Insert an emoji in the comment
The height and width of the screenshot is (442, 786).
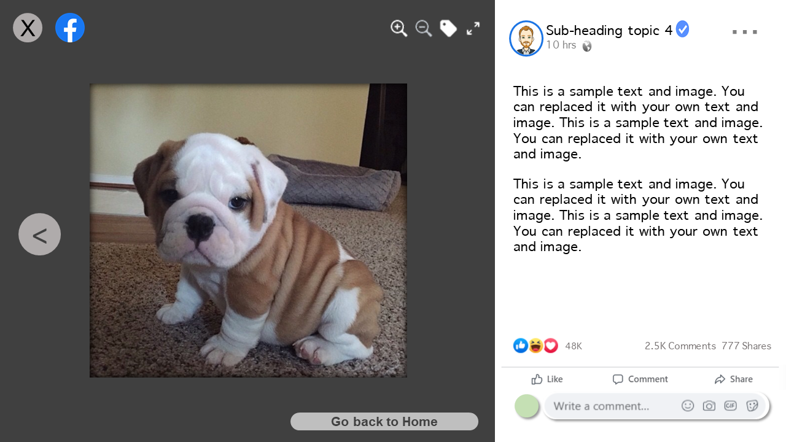688,406
